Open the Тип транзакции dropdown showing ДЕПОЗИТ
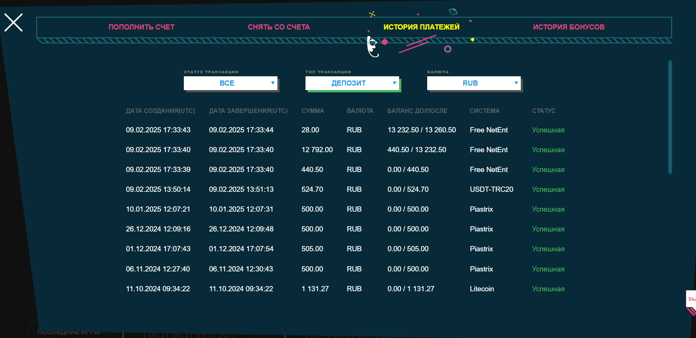 coord(352,83)
